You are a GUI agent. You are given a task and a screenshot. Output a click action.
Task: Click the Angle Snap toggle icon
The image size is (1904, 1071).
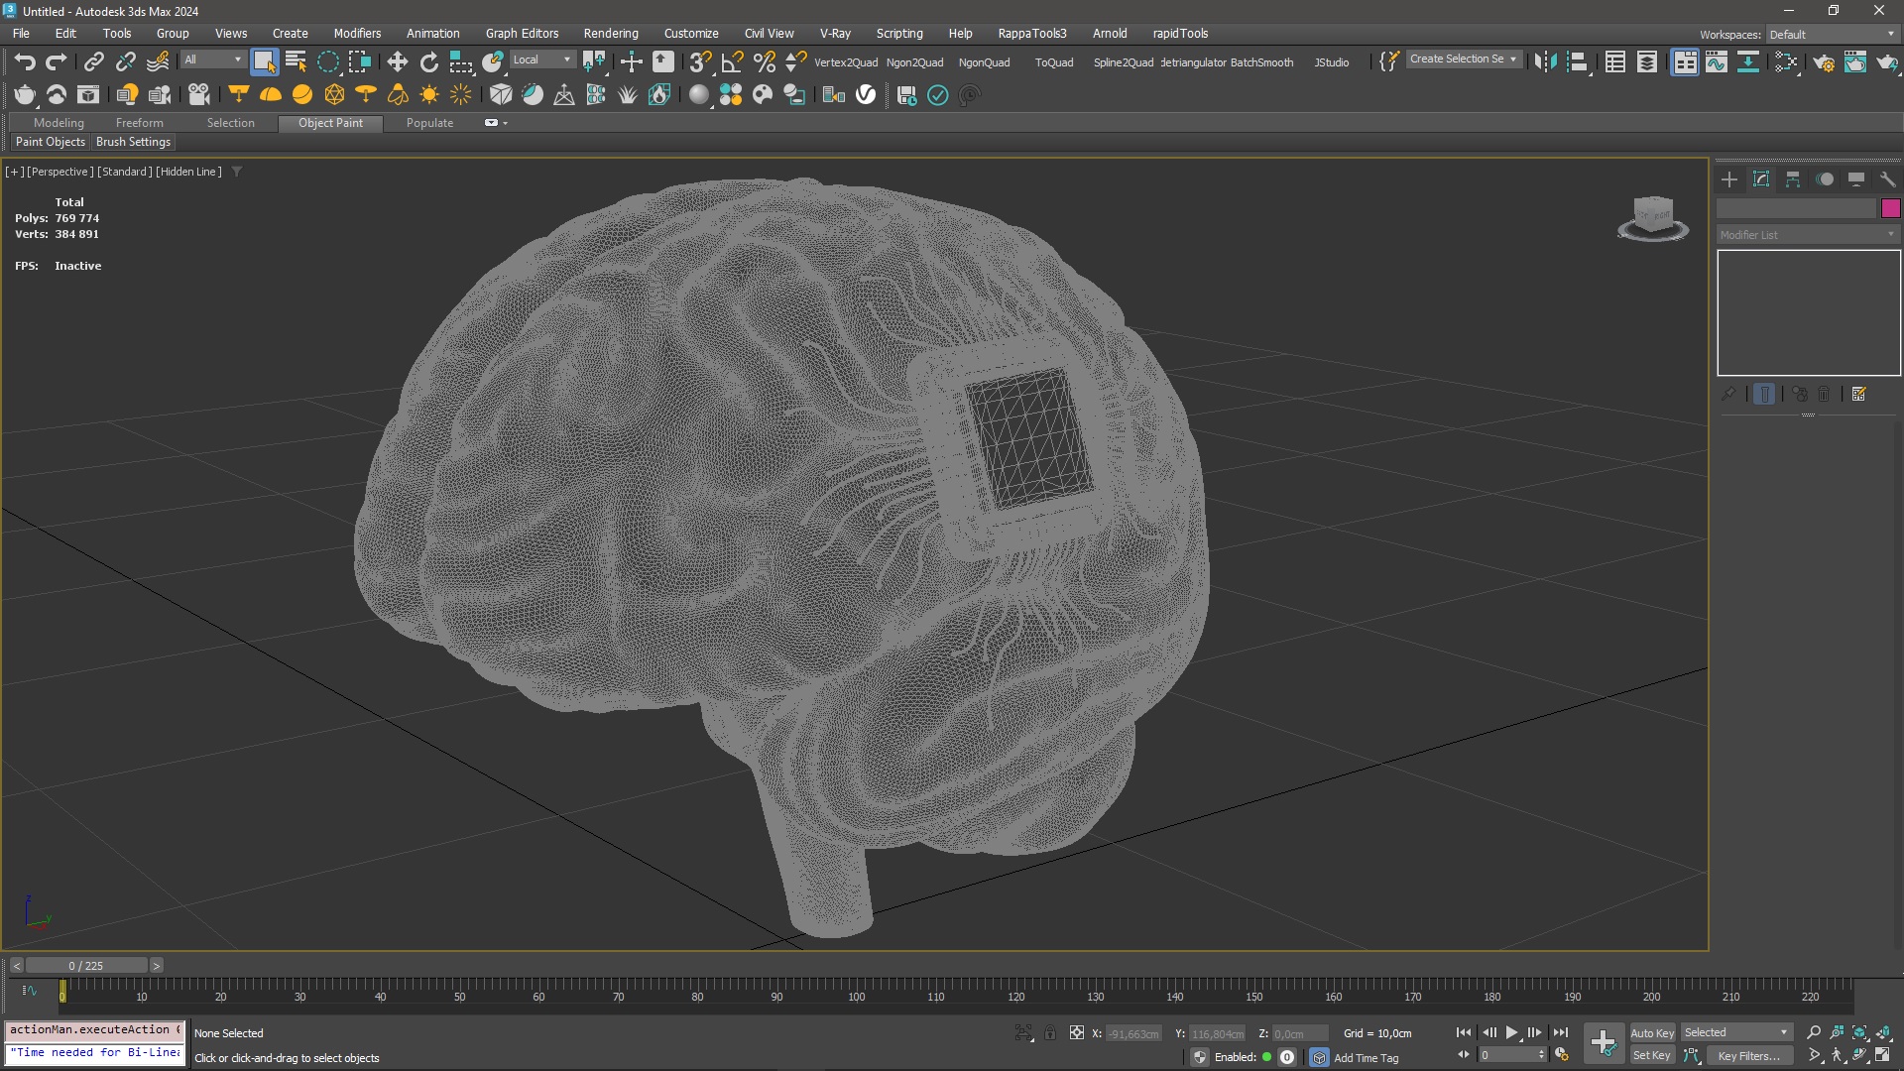(x=732, y=61)
